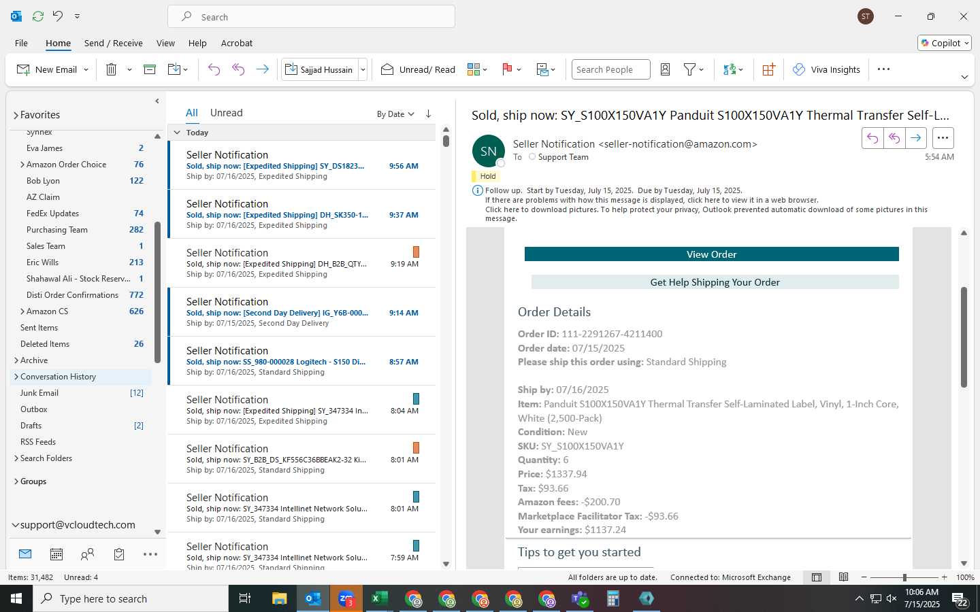Viewport: 980px width, 612px height.
Task: Open the Tasks clipboard icon
Action: point(119,554)
